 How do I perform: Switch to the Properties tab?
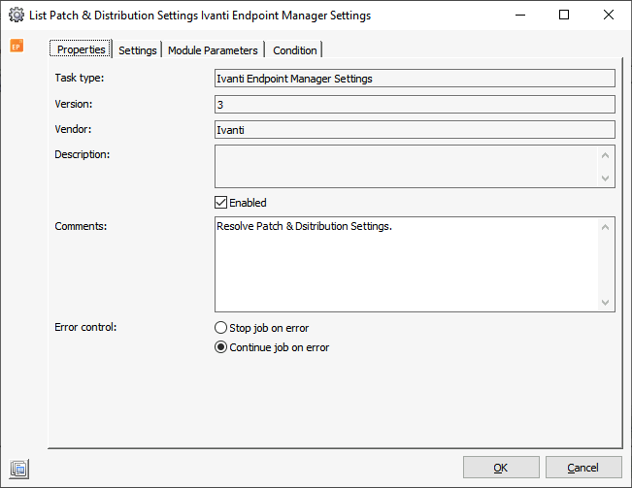click(x=81, y=49)
